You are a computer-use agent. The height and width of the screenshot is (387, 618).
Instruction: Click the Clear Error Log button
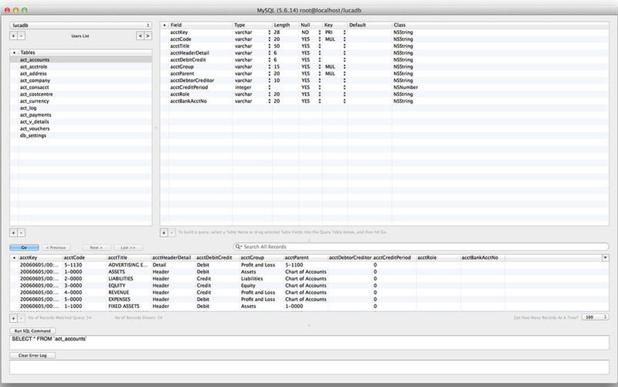point(32,355)
